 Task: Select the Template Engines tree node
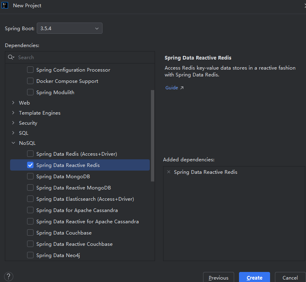[40, 113]
